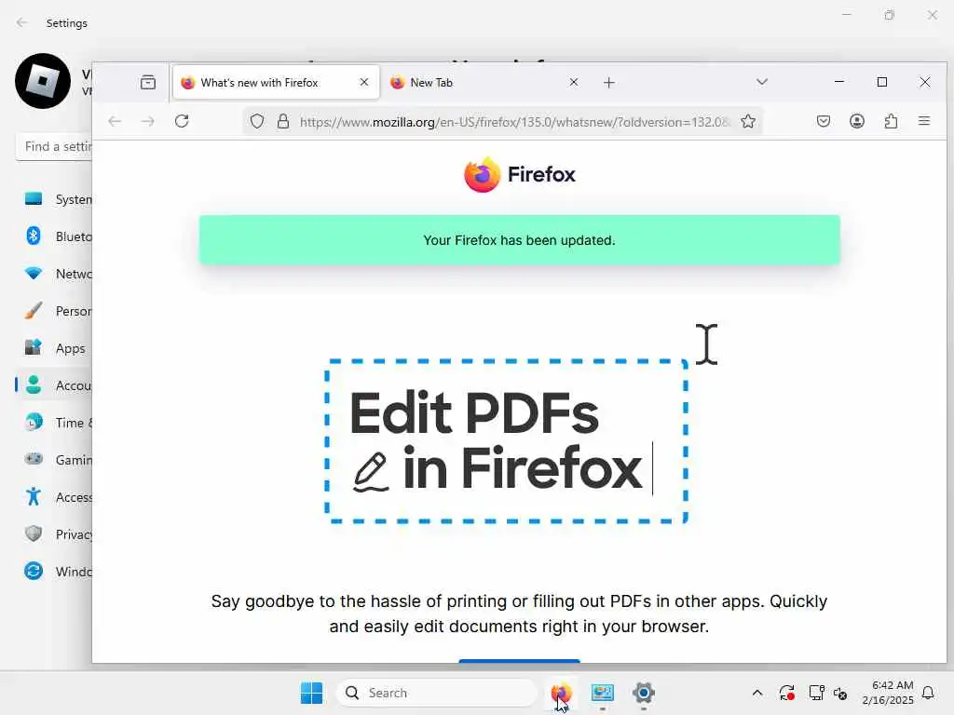Open Apps category in Settings

point(55,348)
